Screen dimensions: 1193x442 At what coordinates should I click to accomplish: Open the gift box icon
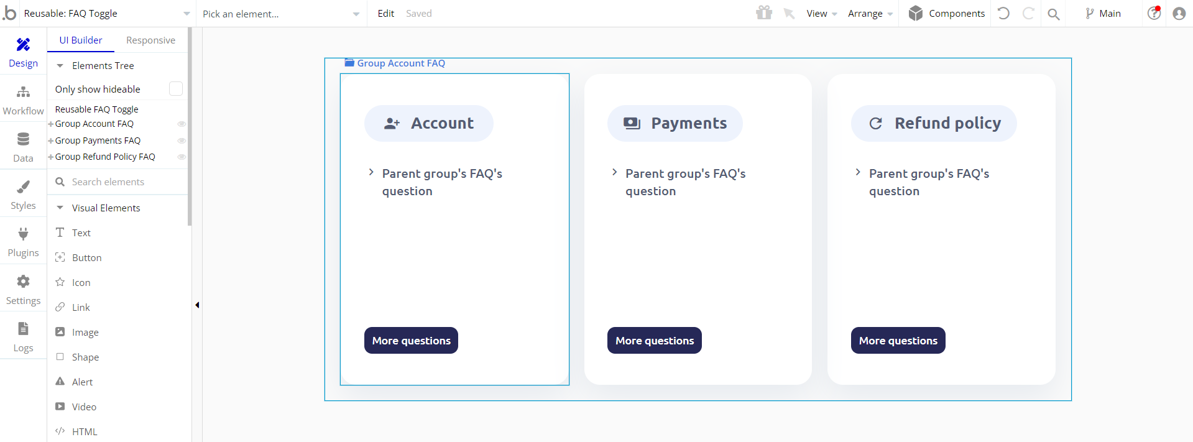coord(764,12)
